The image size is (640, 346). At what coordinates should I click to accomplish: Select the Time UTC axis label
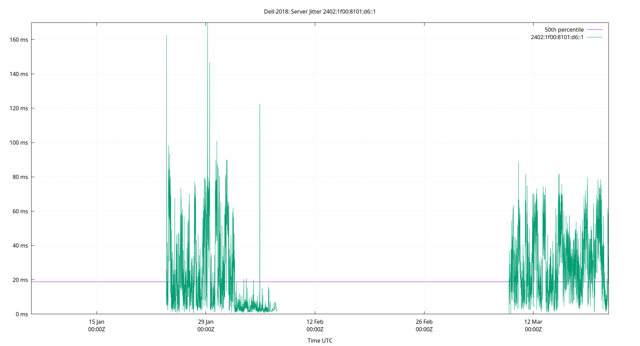click(x=319, y=340)
